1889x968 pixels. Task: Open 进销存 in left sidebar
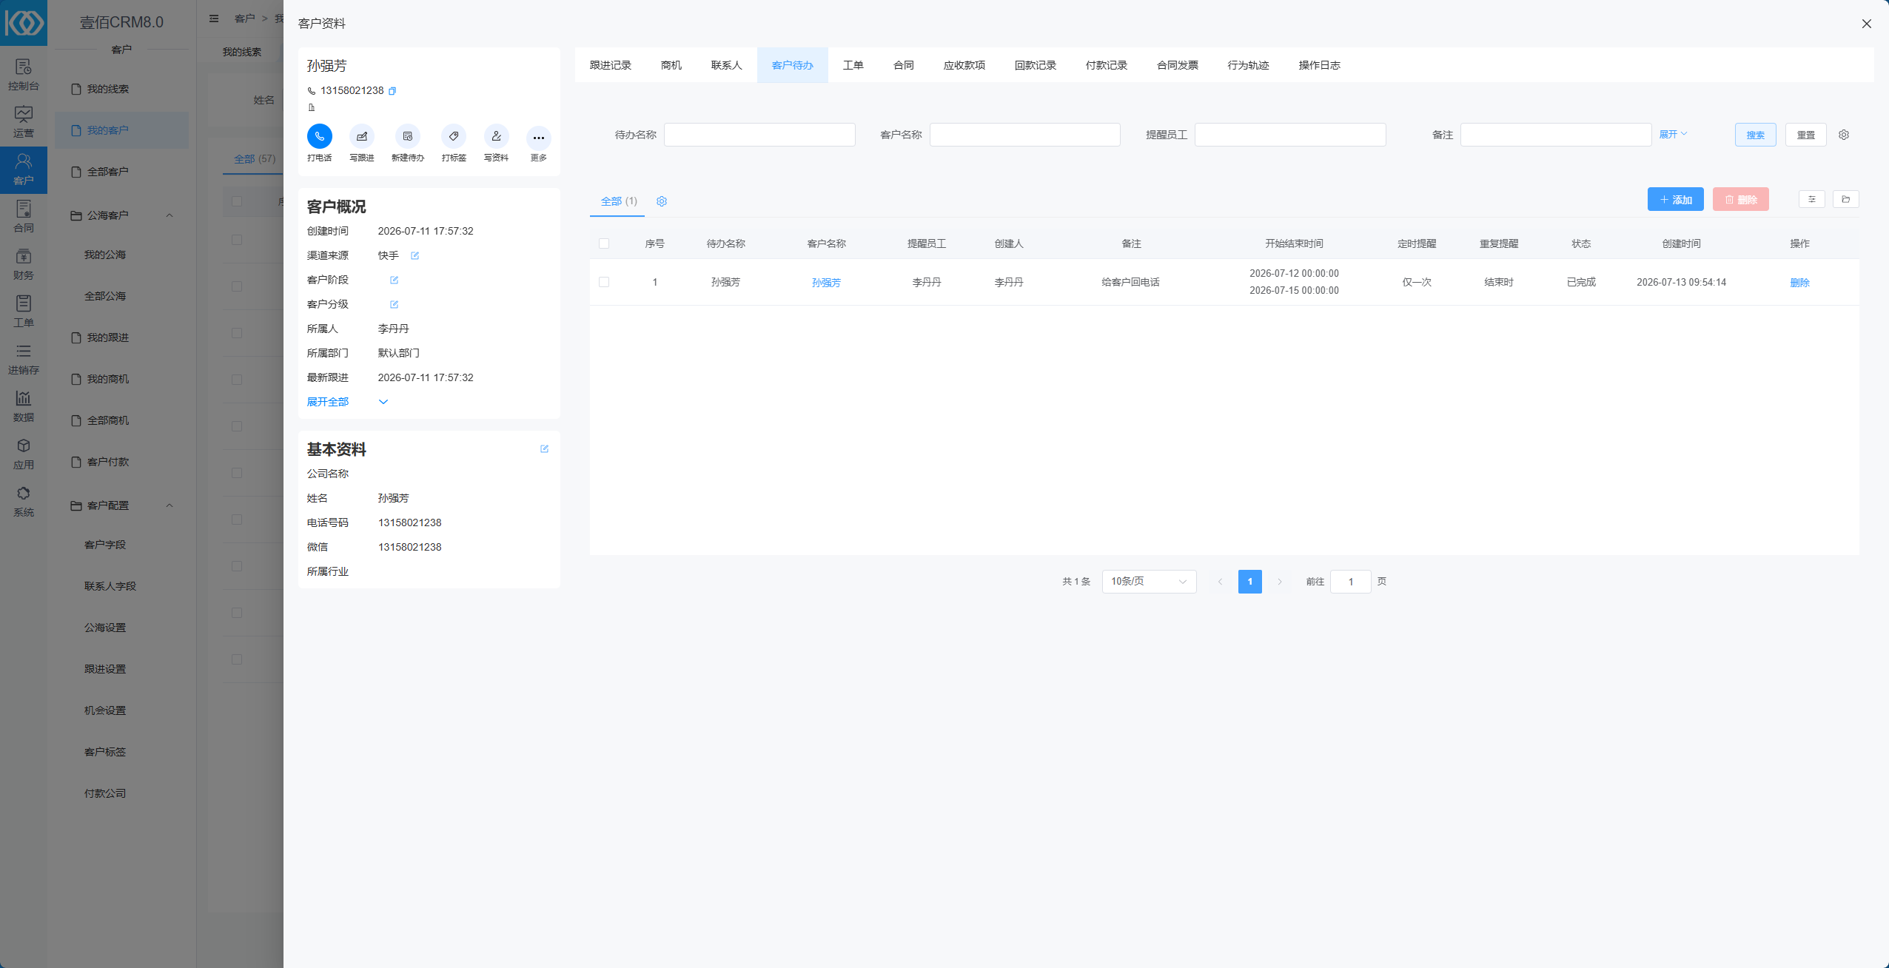click(x=24, y=360)
